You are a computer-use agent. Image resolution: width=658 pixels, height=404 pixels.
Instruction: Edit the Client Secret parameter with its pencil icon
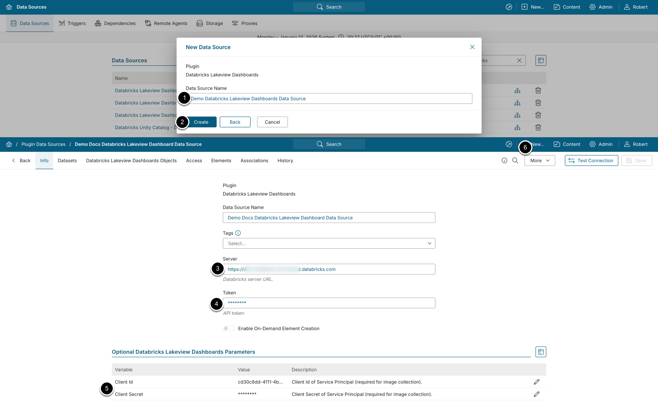click(x=536, y=394)
